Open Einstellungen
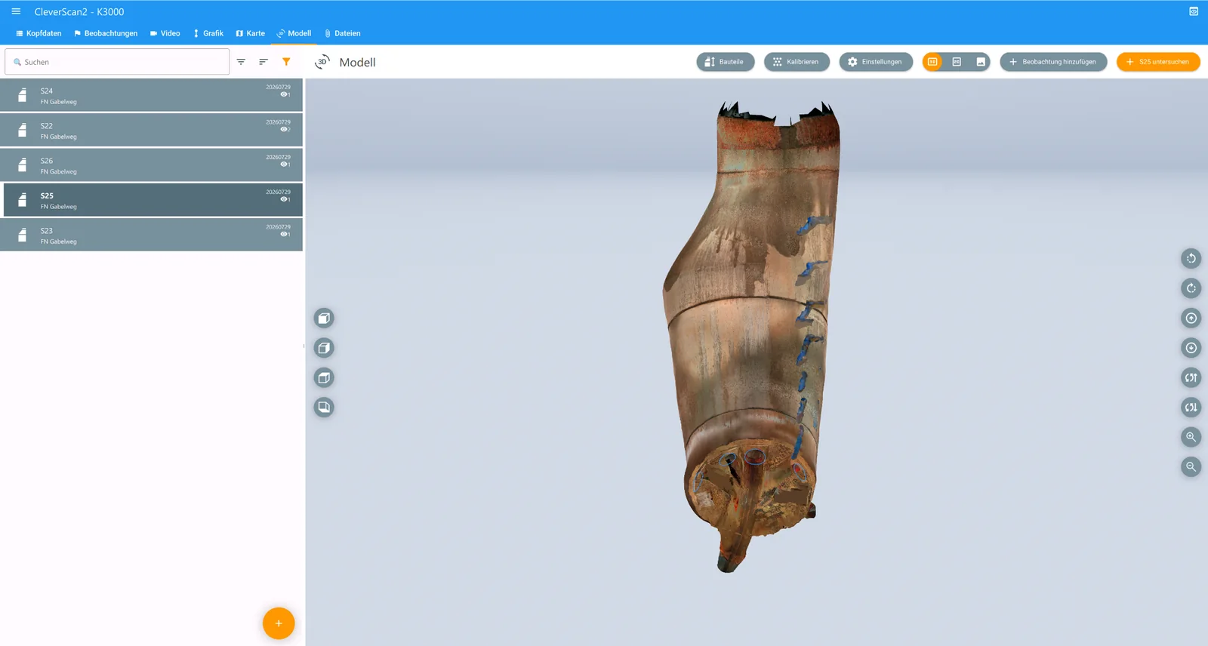This screenshot has width=1208, height=646. point(876,62)
